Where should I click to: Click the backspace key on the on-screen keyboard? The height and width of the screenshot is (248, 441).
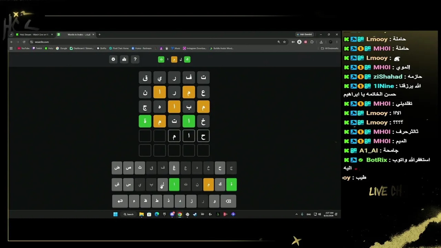228,201
